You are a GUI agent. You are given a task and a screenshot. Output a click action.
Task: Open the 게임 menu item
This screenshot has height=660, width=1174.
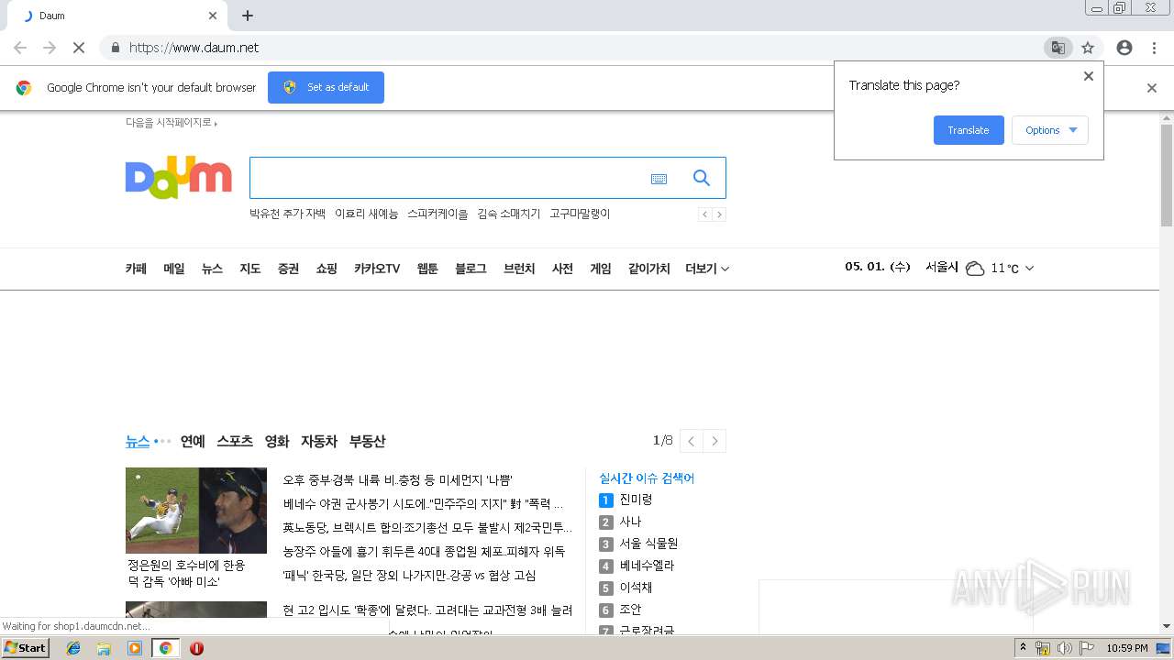(x=601, y=269)
